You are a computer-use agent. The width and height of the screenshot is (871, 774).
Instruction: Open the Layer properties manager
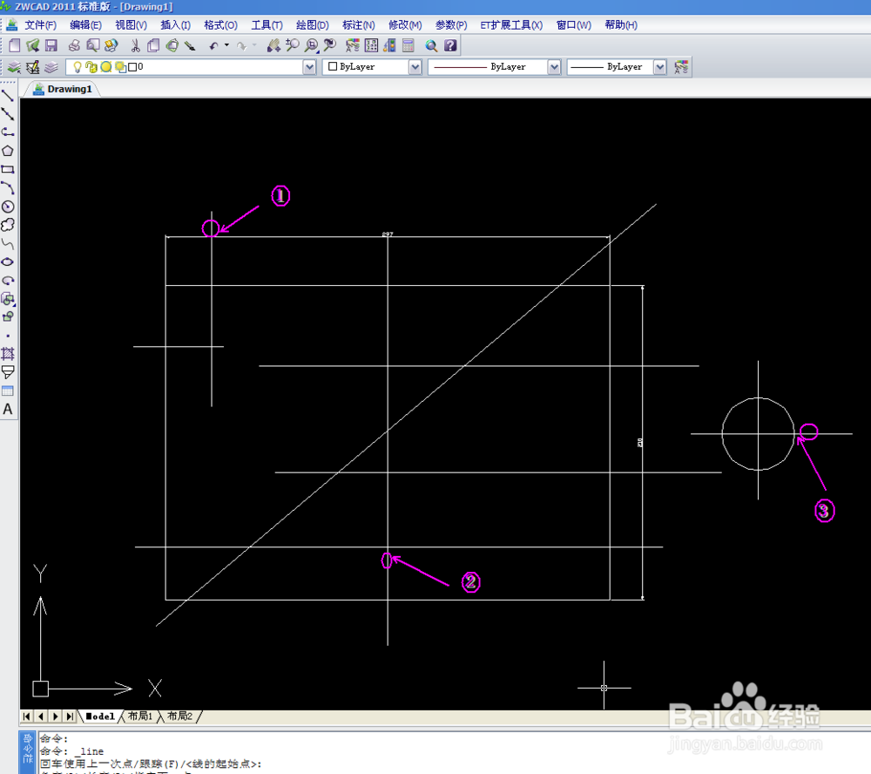(x=14, y=67)
